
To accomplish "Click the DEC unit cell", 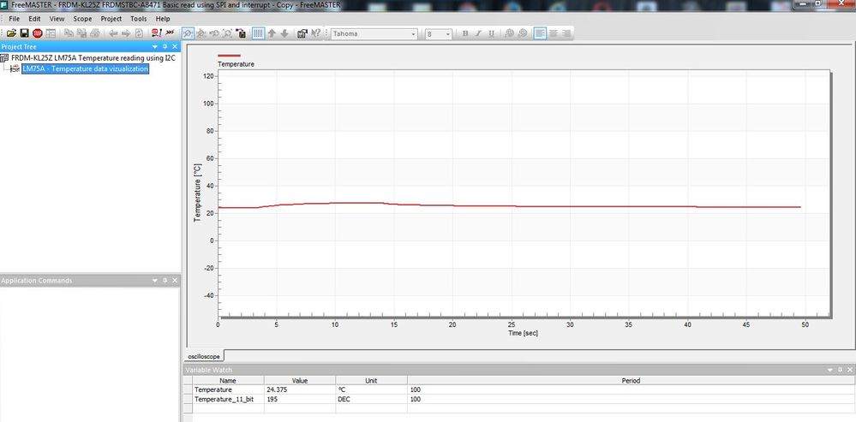I will [x=371, y=399].
